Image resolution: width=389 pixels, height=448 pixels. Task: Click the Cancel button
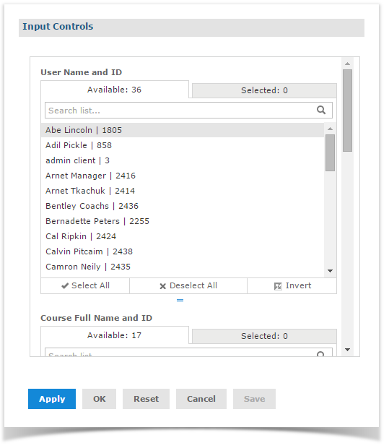(x=201, y=399)
